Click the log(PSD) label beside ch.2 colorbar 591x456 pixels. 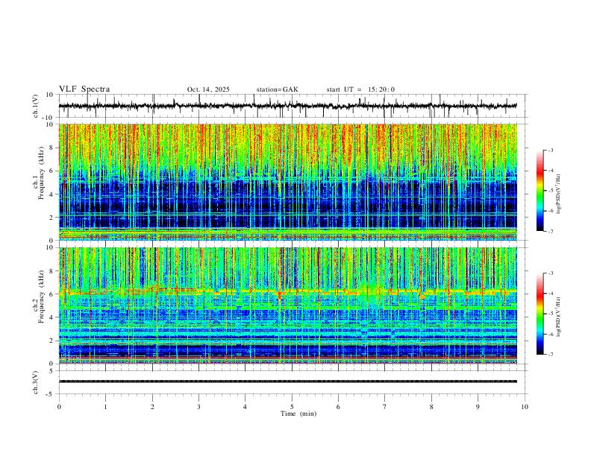tap(558, 317)
